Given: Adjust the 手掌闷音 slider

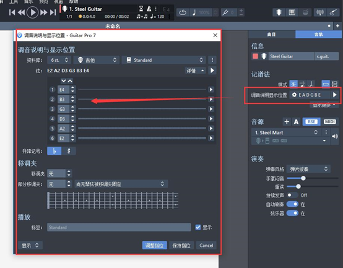Looking at the screenshot, I should click(x=303, y=178).
